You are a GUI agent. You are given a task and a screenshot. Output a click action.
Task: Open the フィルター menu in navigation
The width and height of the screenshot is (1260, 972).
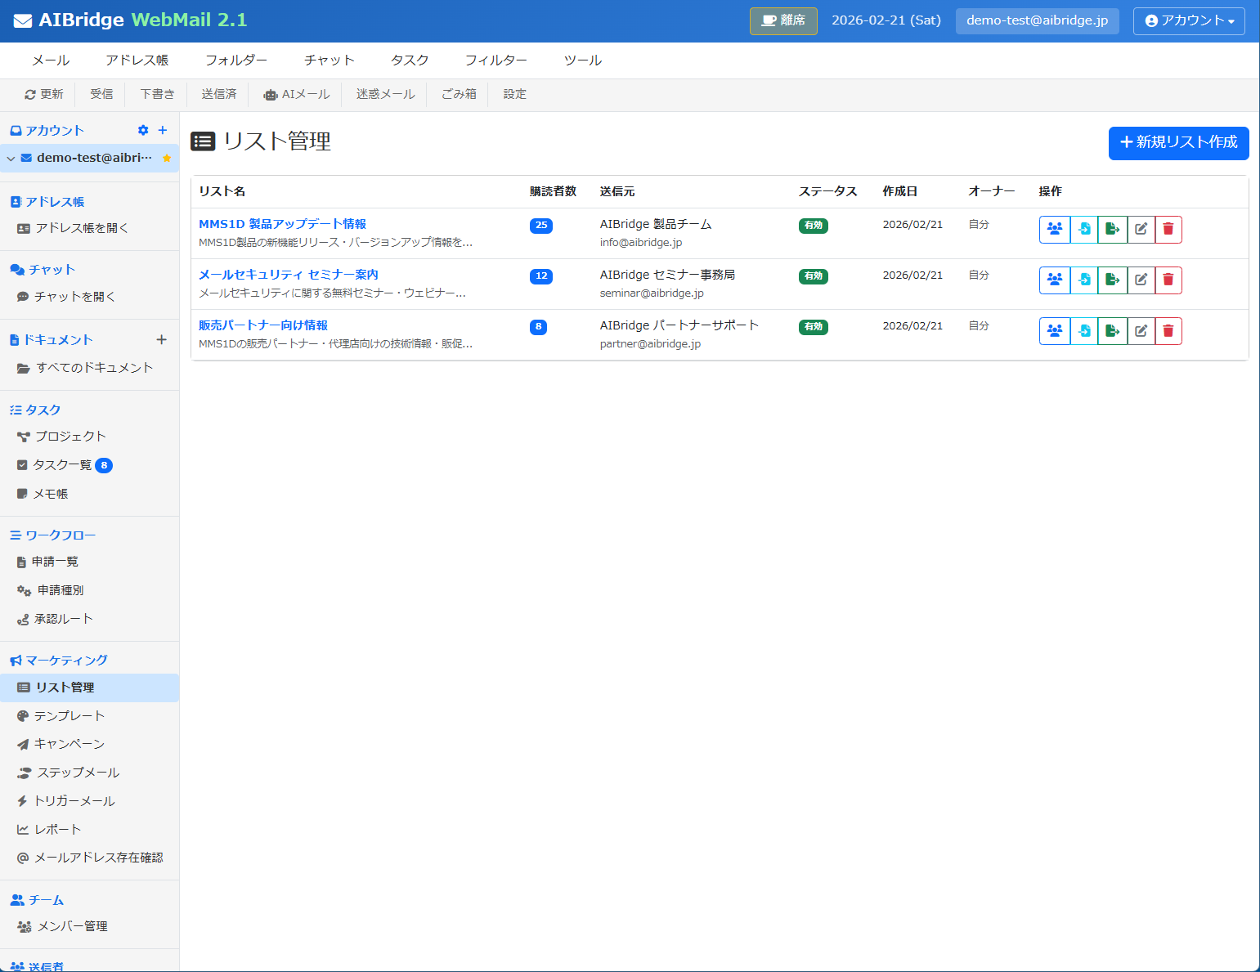tap(495, 60)
